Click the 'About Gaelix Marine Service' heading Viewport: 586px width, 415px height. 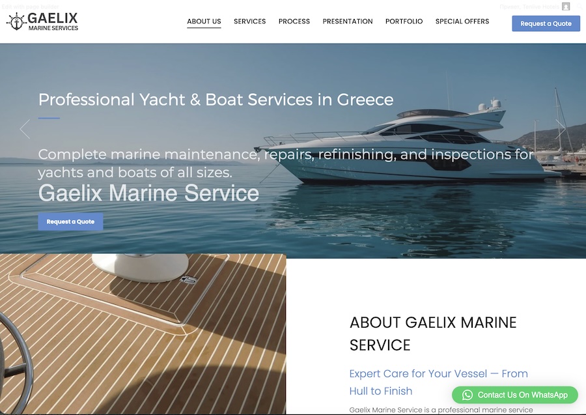433,334
